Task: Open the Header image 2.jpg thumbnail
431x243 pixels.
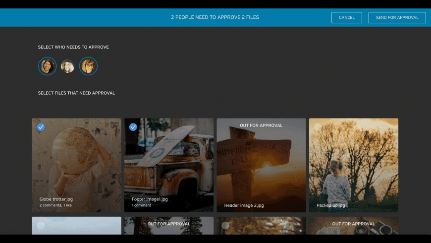Action: (261, 165)
